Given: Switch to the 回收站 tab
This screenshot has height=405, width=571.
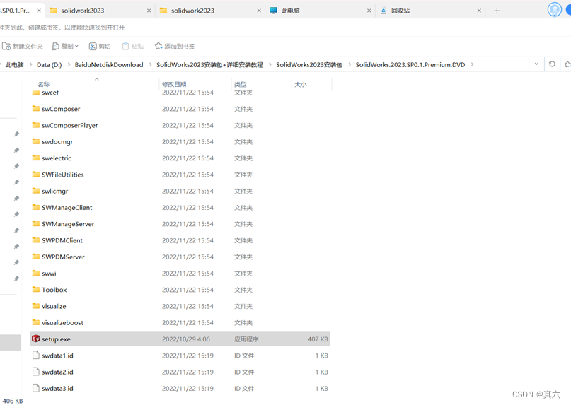Looking at the screenshot, I should [430, 11].
